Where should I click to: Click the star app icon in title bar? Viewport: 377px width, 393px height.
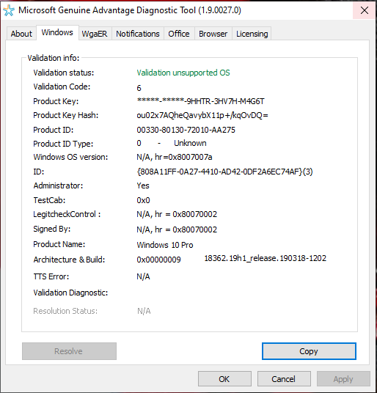click(x=9, y=10)
